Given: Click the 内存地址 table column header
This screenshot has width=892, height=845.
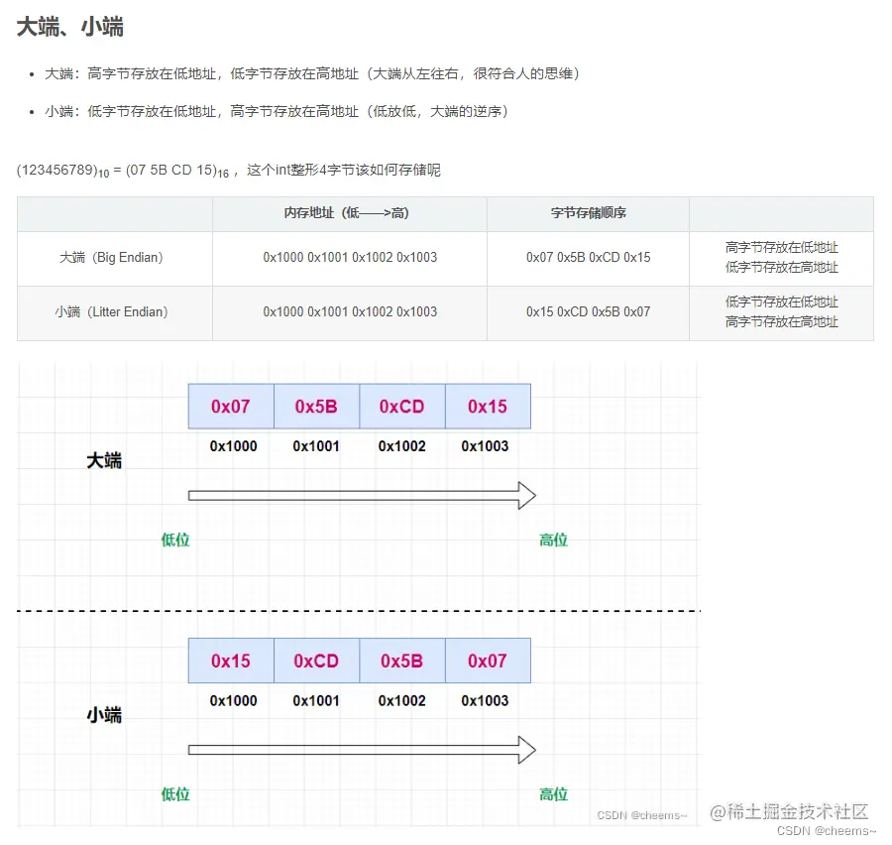Looking at the screenshot, I should [x=349, y=214].
